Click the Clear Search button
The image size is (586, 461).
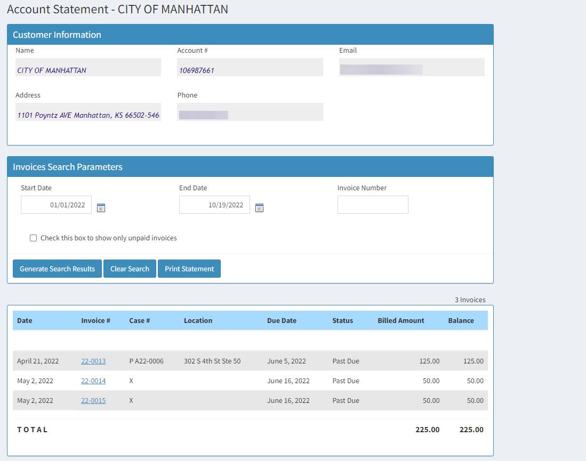pos(130,269)
